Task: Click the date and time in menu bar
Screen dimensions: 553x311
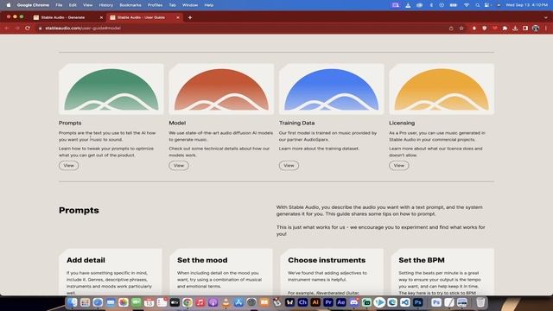Action: (526, 5)
